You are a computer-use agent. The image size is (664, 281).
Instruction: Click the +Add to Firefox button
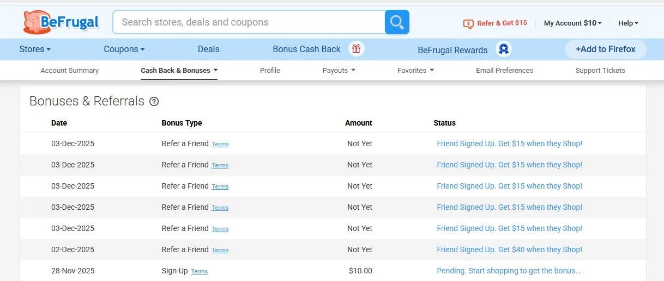[606, 49]
